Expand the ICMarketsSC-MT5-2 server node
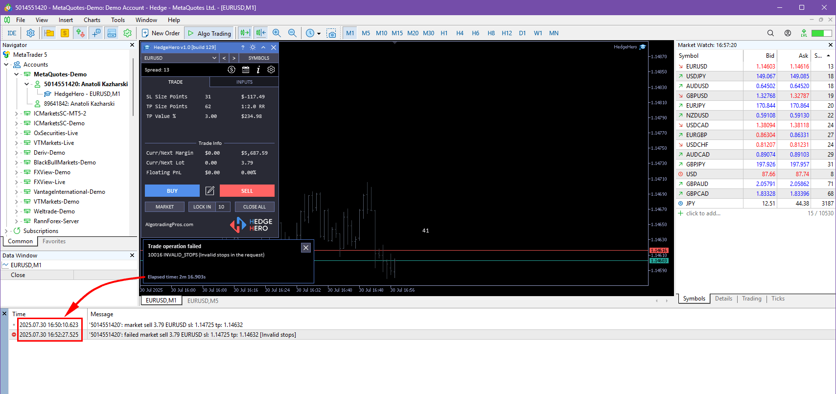 tap(17, 114)
